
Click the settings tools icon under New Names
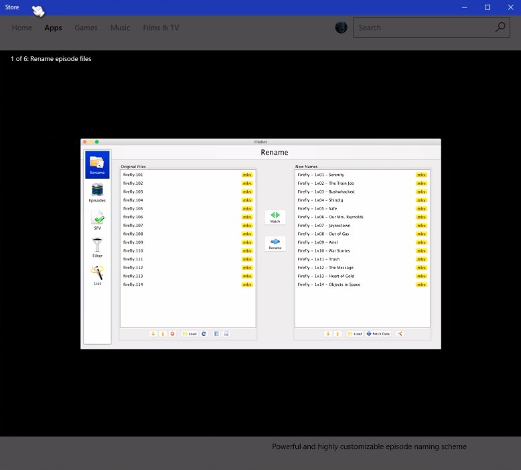[x=400, y=334]
